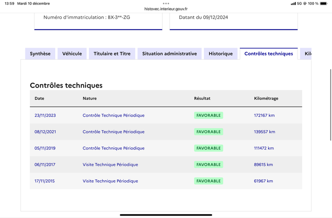Click the 61967 km mileage value
Image resolution: width=332 pixels, height=218 pixels.
point(264,181)
